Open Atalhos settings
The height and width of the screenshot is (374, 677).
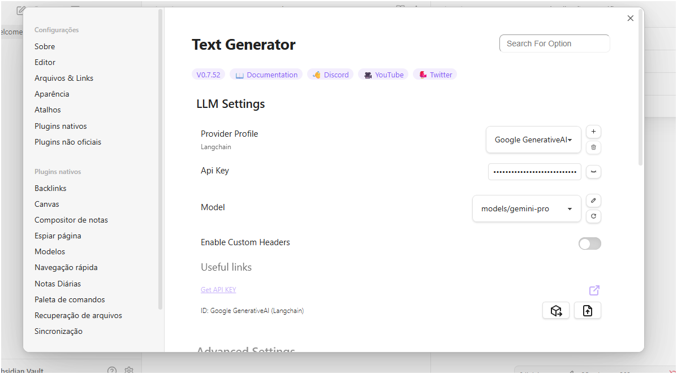[48, 110]
